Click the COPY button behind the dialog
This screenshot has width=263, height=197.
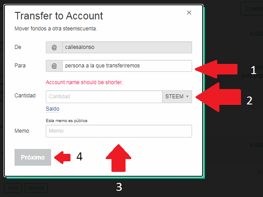tap(13, 188)
